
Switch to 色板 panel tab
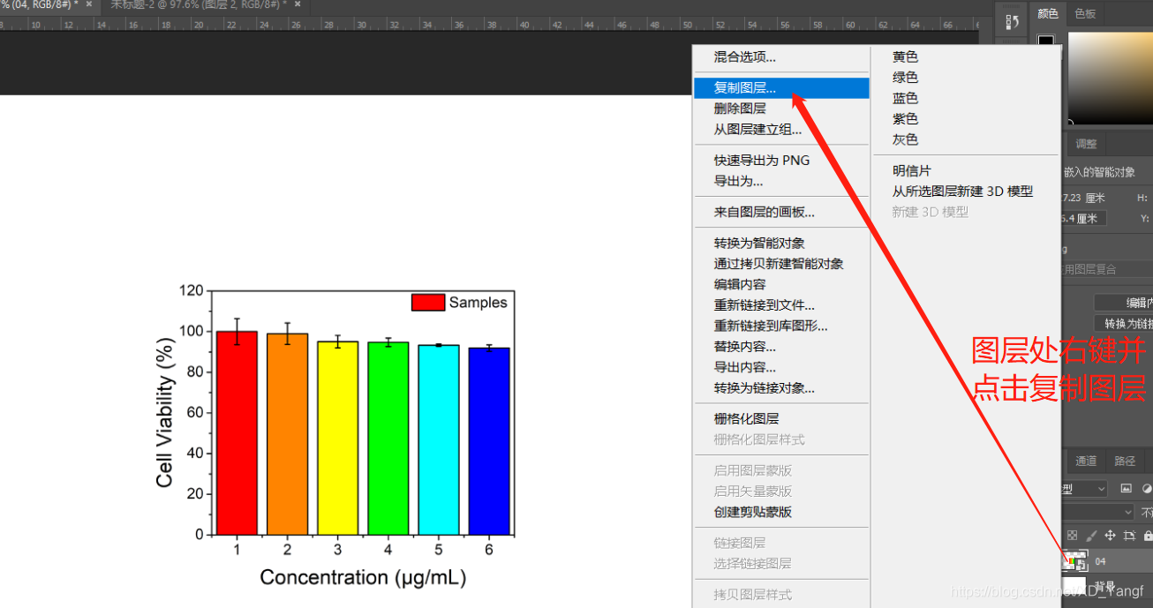(x=1085, y=13)
